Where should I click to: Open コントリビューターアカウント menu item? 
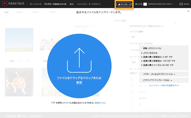tap(89, 4)
